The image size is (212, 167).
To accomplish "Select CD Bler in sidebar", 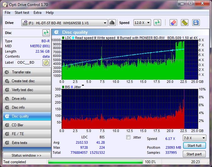I will click(26, 125).
